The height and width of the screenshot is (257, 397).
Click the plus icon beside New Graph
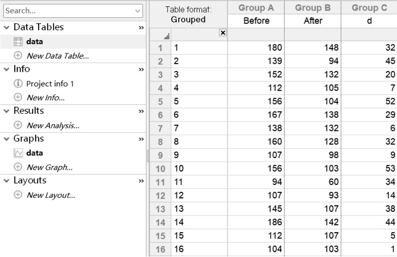18,167
